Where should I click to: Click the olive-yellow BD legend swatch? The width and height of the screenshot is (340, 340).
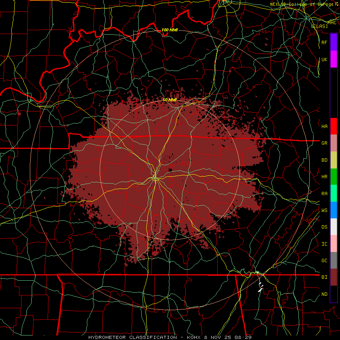(334, 160)
